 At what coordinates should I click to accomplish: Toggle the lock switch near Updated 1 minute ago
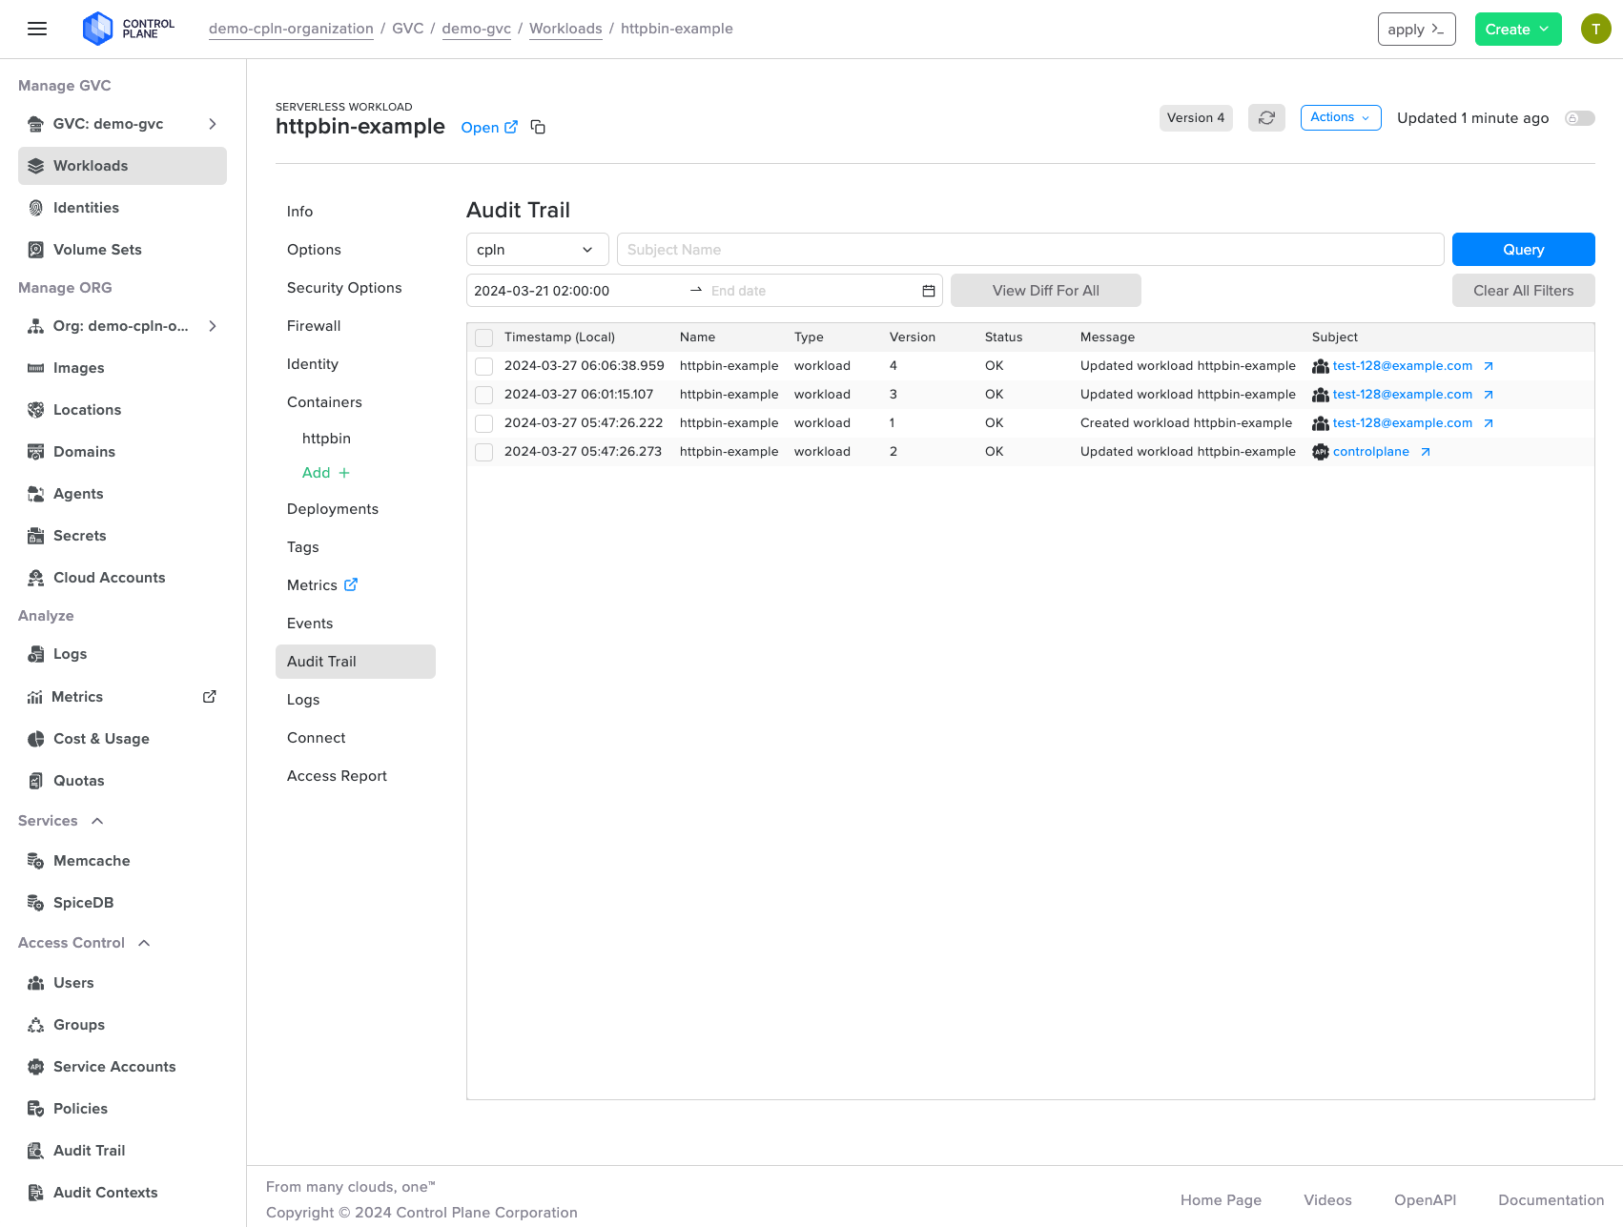1580,118
